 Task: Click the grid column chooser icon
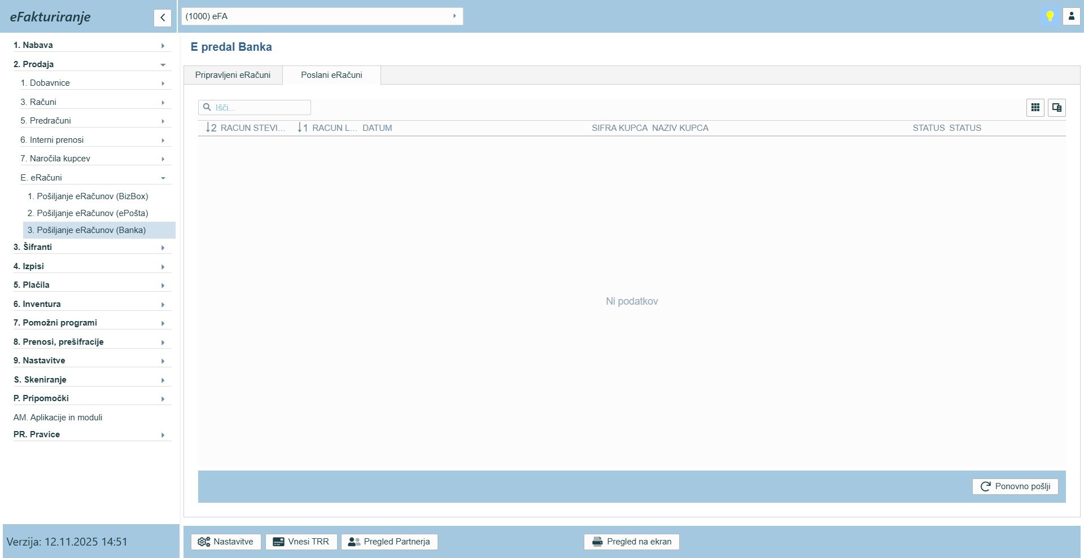(x=1035, y=107)
